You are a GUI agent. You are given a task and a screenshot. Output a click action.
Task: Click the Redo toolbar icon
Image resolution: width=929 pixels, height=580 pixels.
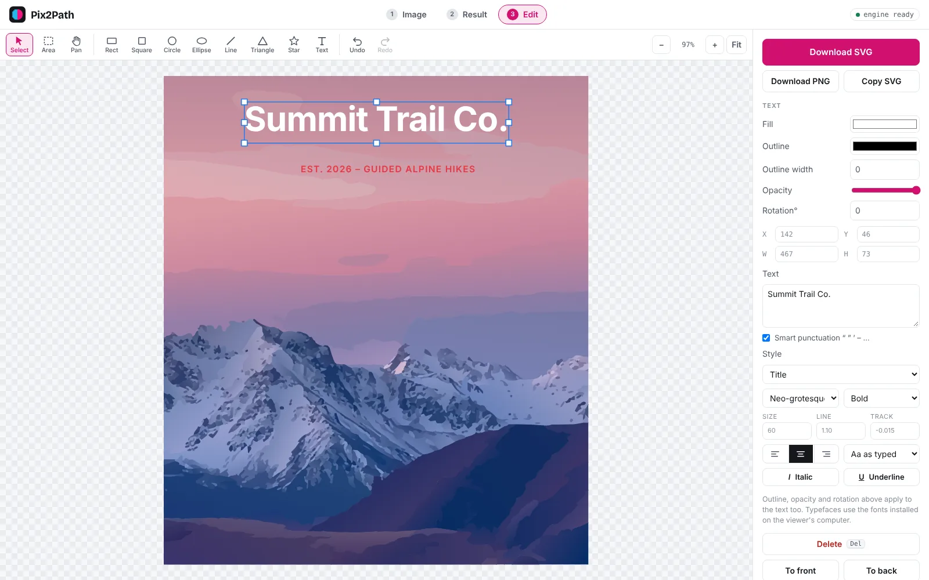coord(385,45)
